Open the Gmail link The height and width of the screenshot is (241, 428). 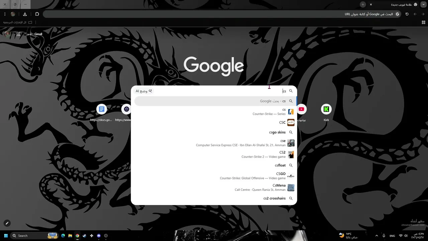(x=38, y=34)
